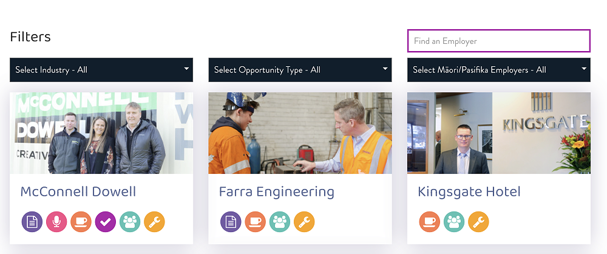Open the Farra Engineering title link
The width and height of the screenshot is (607, 254).
(x=276, y=192)
